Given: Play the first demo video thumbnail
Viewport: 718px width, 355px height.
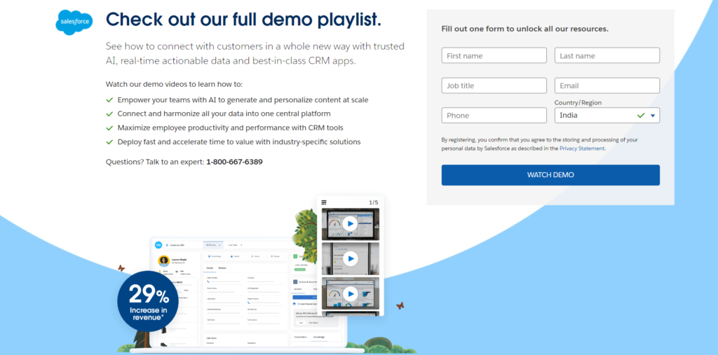Looking at the screenshot, I should tap(351, 223).
